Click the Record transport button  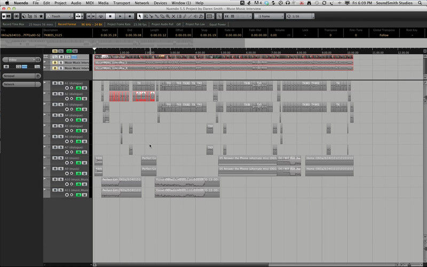click(130, 17)
